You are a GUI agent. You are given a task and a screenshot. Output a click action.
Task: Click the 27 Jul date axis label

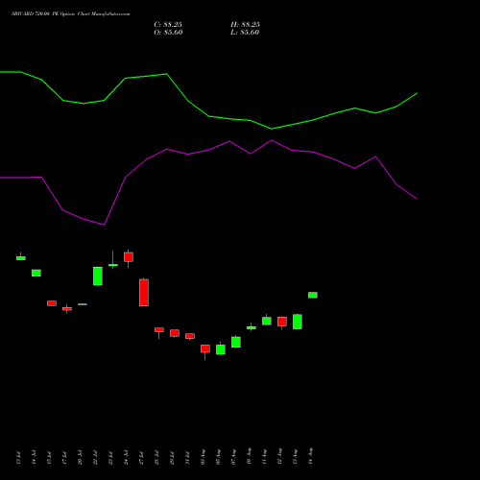[x=141, y=457]
